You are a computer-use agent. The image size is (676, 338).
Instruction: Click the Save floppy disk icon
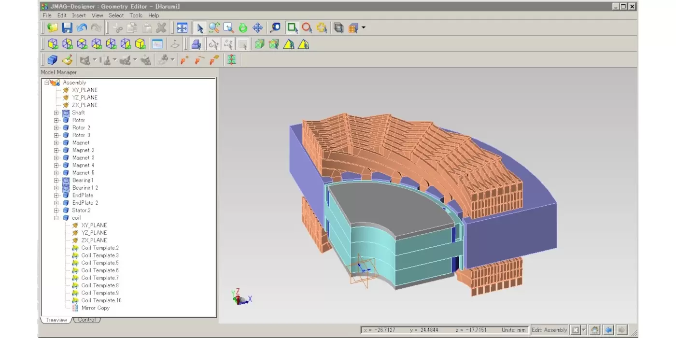tap(67, 28)
